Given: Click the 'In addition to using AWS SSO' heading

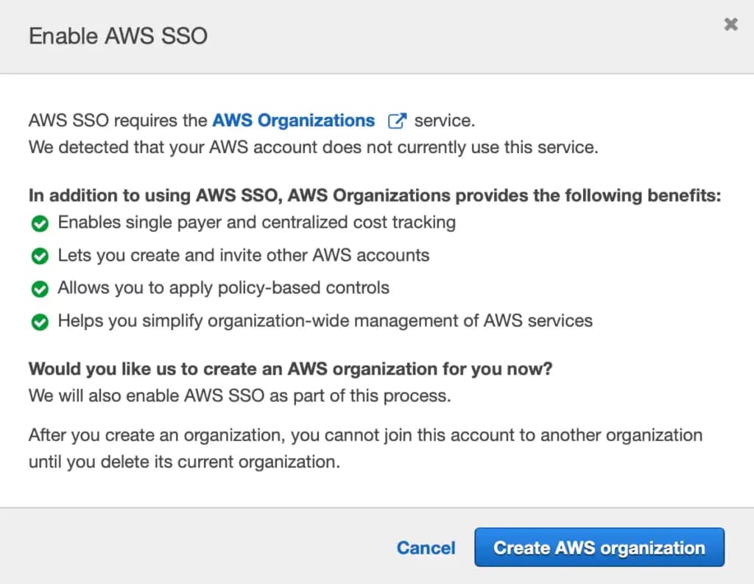Looking at the screenshot, I should pos(374,196).
